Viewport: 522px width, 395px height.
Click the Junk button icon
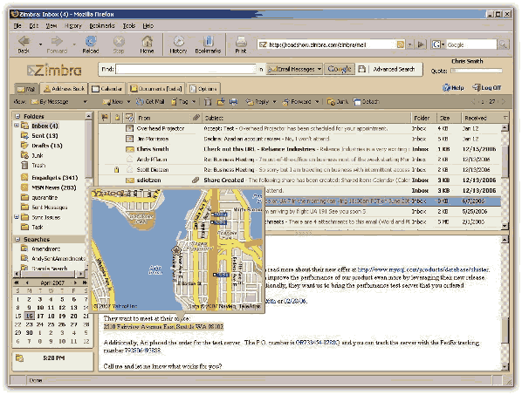(x=331, y=102)
